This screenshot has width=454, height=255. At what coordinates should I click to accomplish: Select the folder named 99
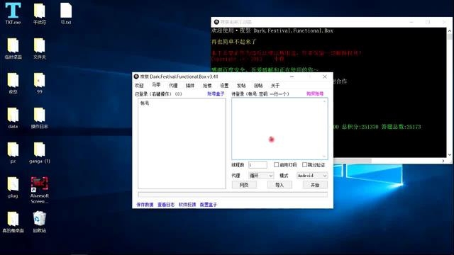(x=40, y=83)
